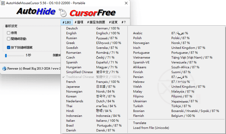Choose Romanian language
The width and height of the screenshot is (226, 134).
[94, 53]
